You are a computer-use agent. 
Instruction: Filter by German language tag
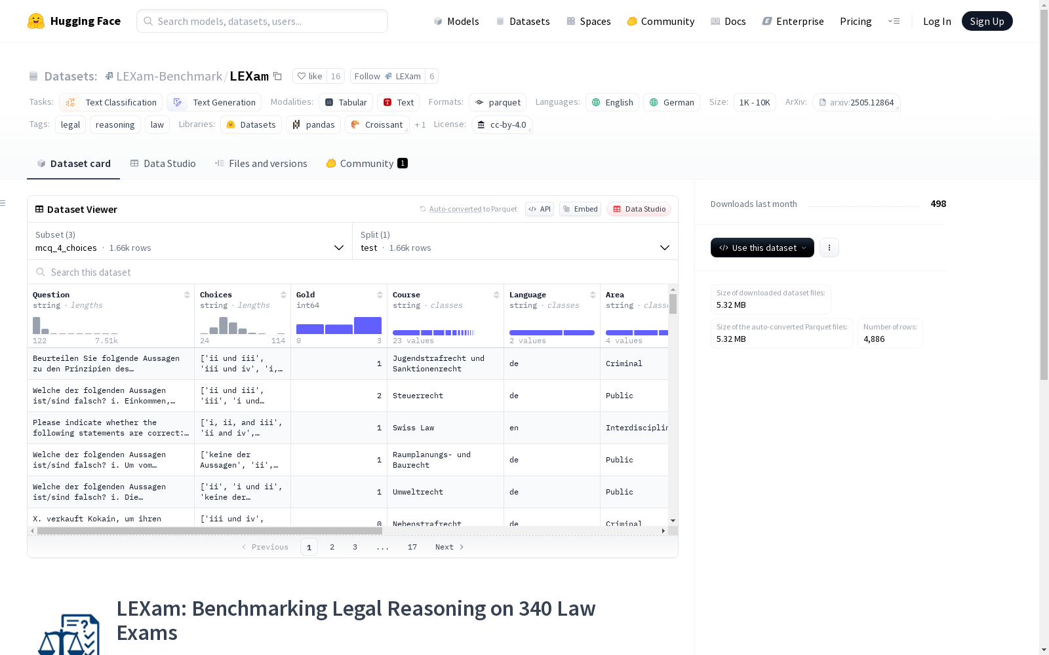click(x=672, y=102)
